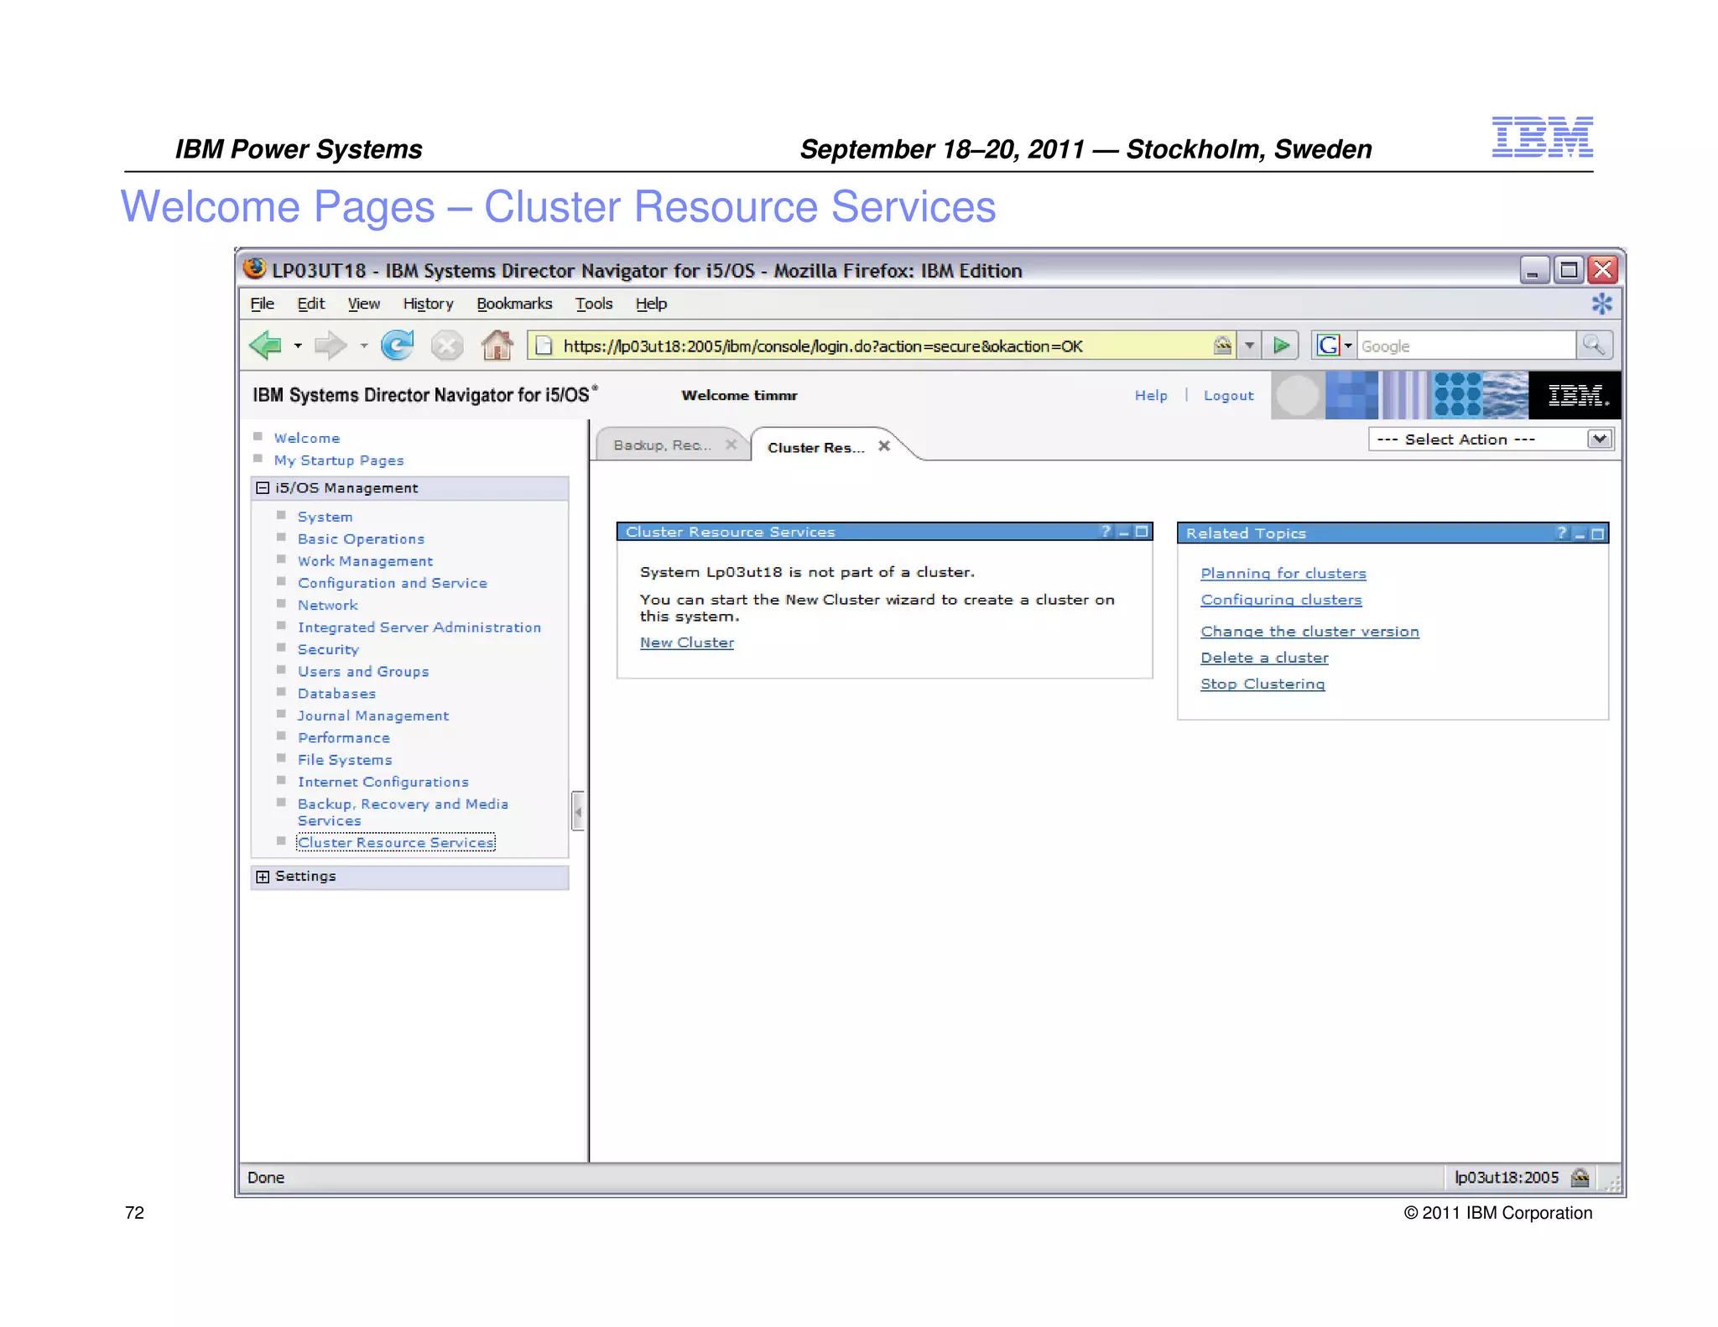Open Configuring clusters topic

(1281, 600)
